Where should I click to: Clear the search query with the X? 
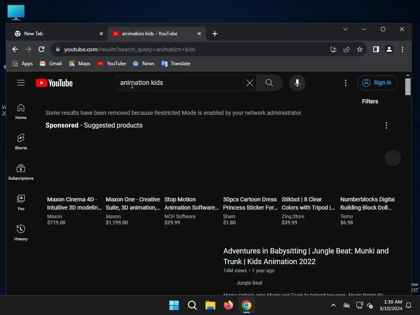[x=250, y=83]
